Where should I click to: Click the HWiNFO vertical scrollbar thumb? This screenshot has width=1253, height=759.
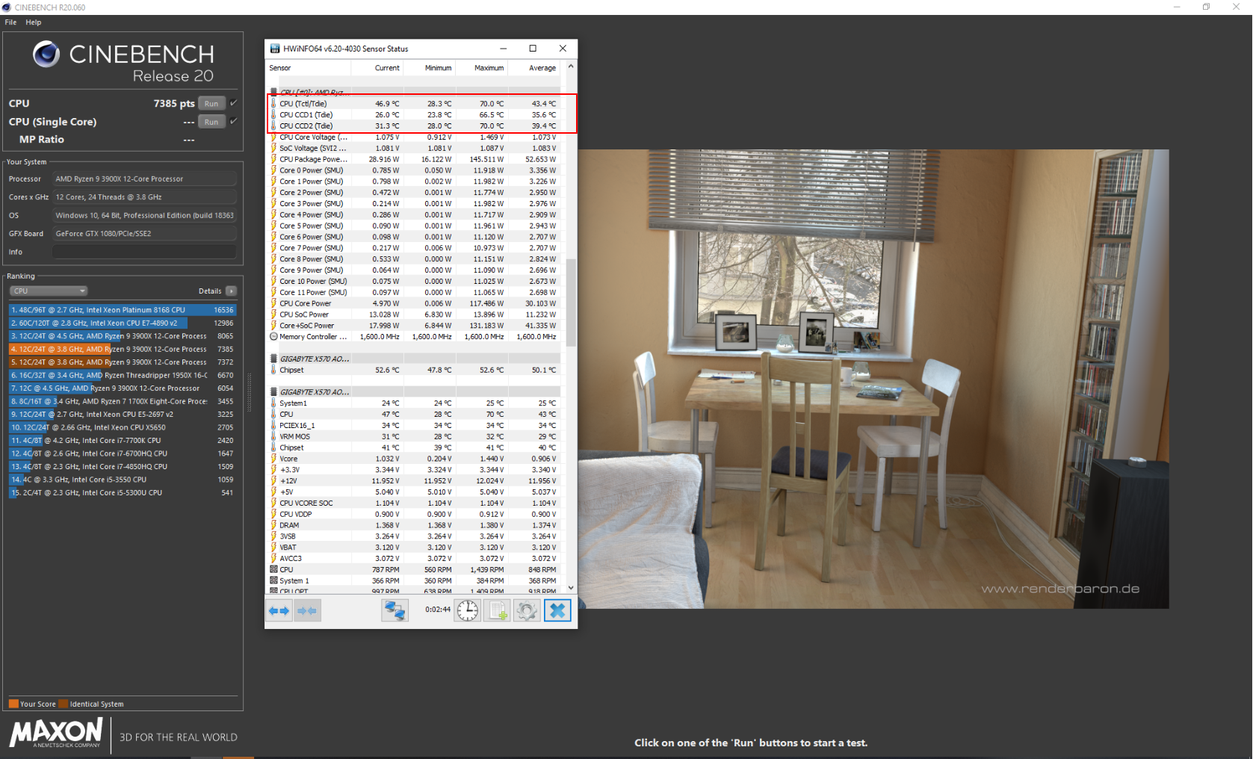571,303
